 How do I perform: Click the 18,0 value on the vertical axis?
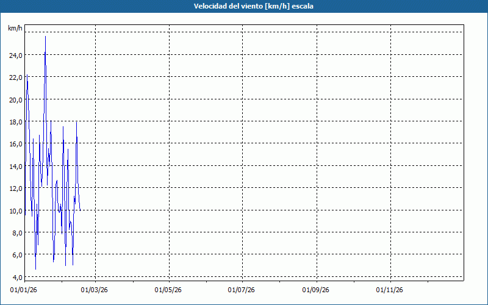click(16, 122)
